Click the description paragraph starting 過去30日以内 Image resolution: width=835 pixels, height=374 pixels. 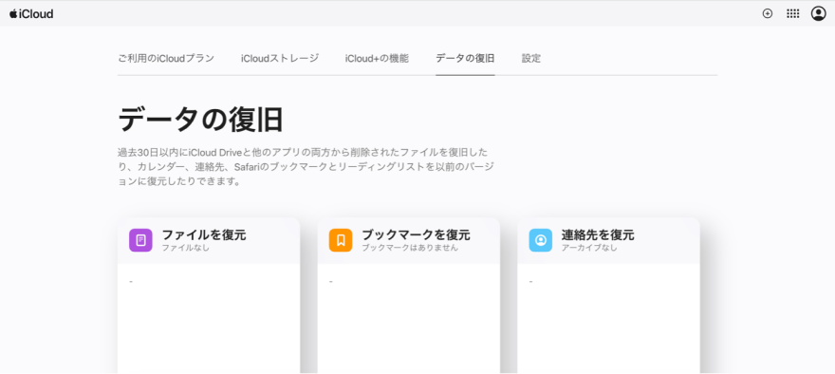click(x=306, y=167)
